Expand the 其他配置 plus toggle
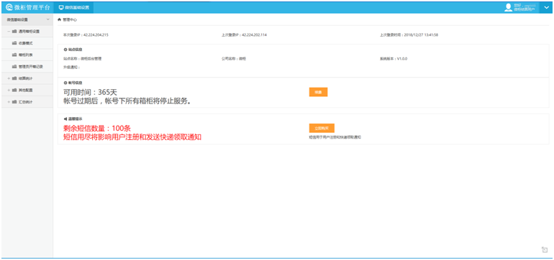The height and width of the screenshot is (260, 554). 9,90
